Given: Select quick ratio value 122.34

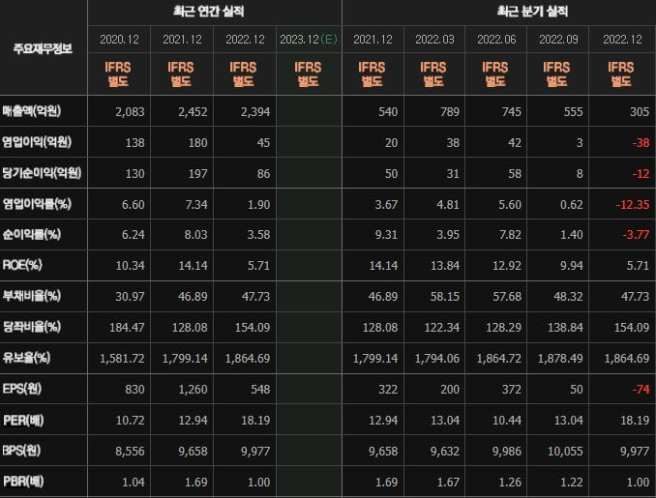Looking at the screenshot, I should [442, 328].
